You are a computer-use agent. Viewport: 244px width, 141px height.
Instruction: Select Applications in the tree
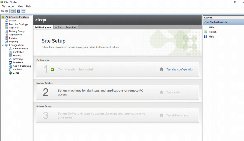click(16, 35)
